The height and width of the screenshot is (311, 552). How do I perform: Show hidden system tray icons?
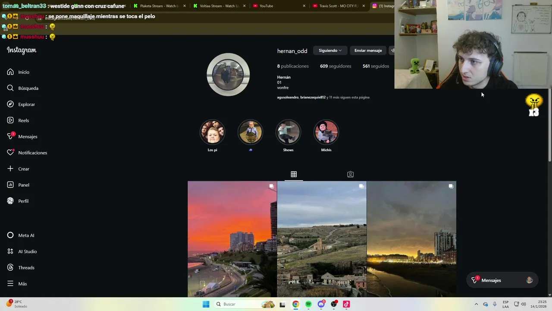(x=476, y=304)
